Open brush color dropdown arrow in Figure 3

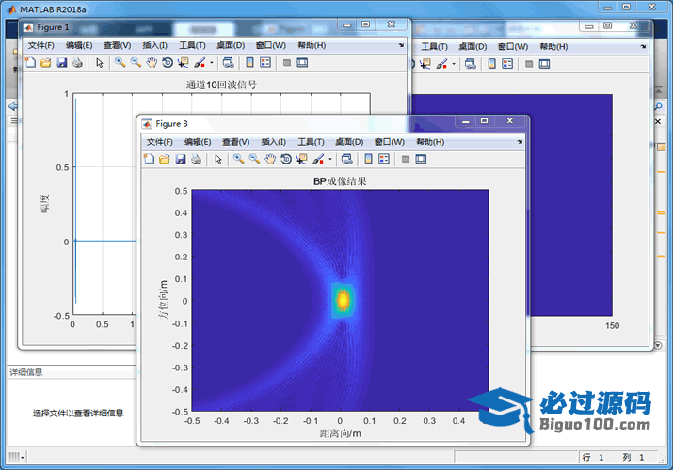(x=330, y=160)
